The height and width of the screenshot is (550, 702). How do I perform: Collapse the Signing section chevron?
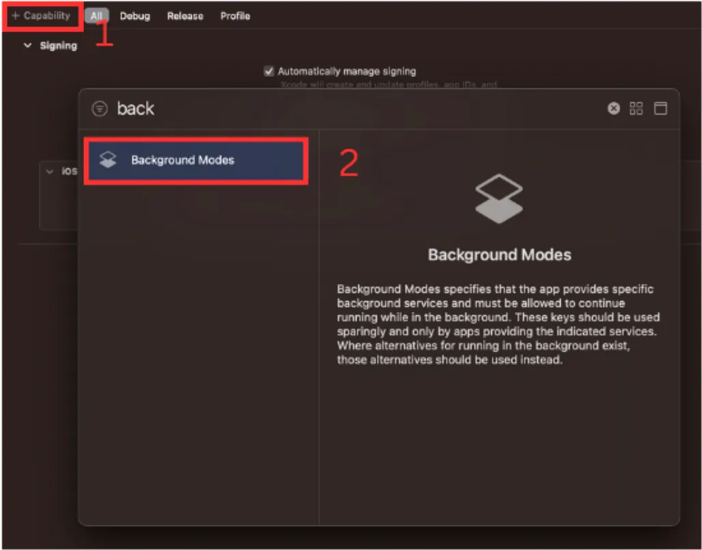(28, 45)
